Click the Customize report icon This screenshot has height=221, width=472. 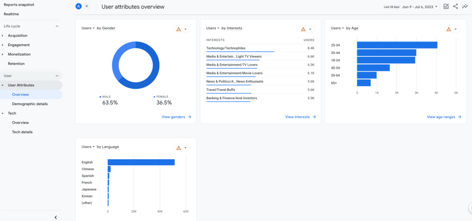coord(446,6)
